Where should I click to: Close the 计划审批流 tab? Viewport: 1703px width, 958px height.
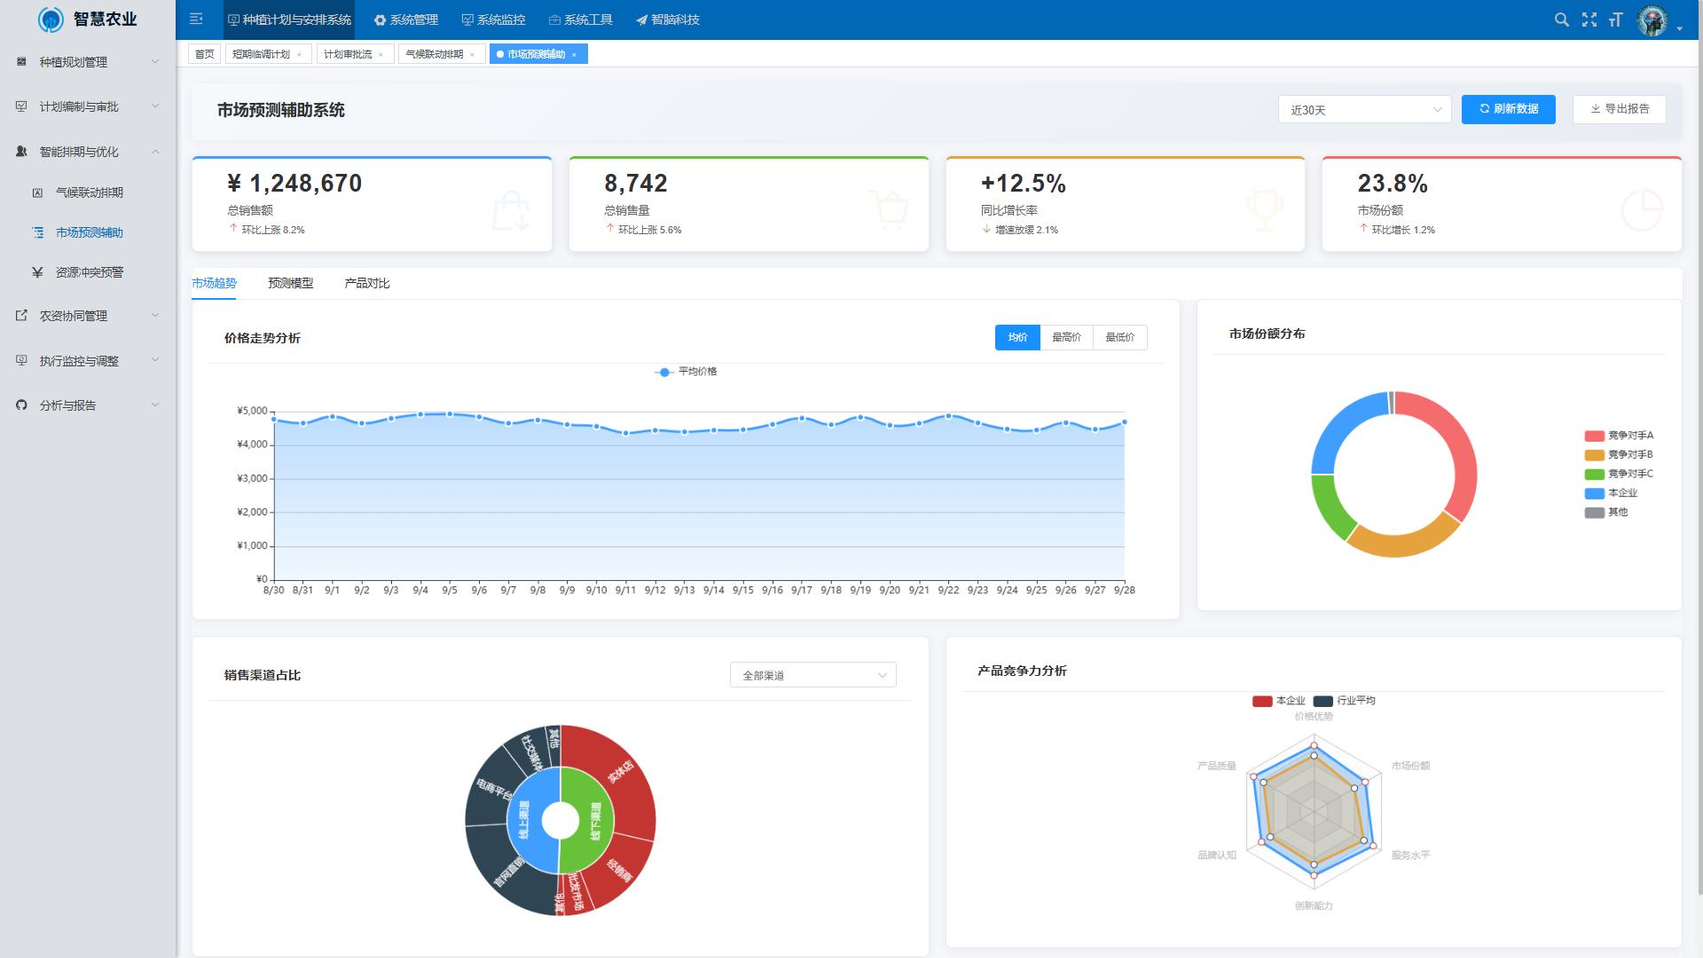[381, 55]
